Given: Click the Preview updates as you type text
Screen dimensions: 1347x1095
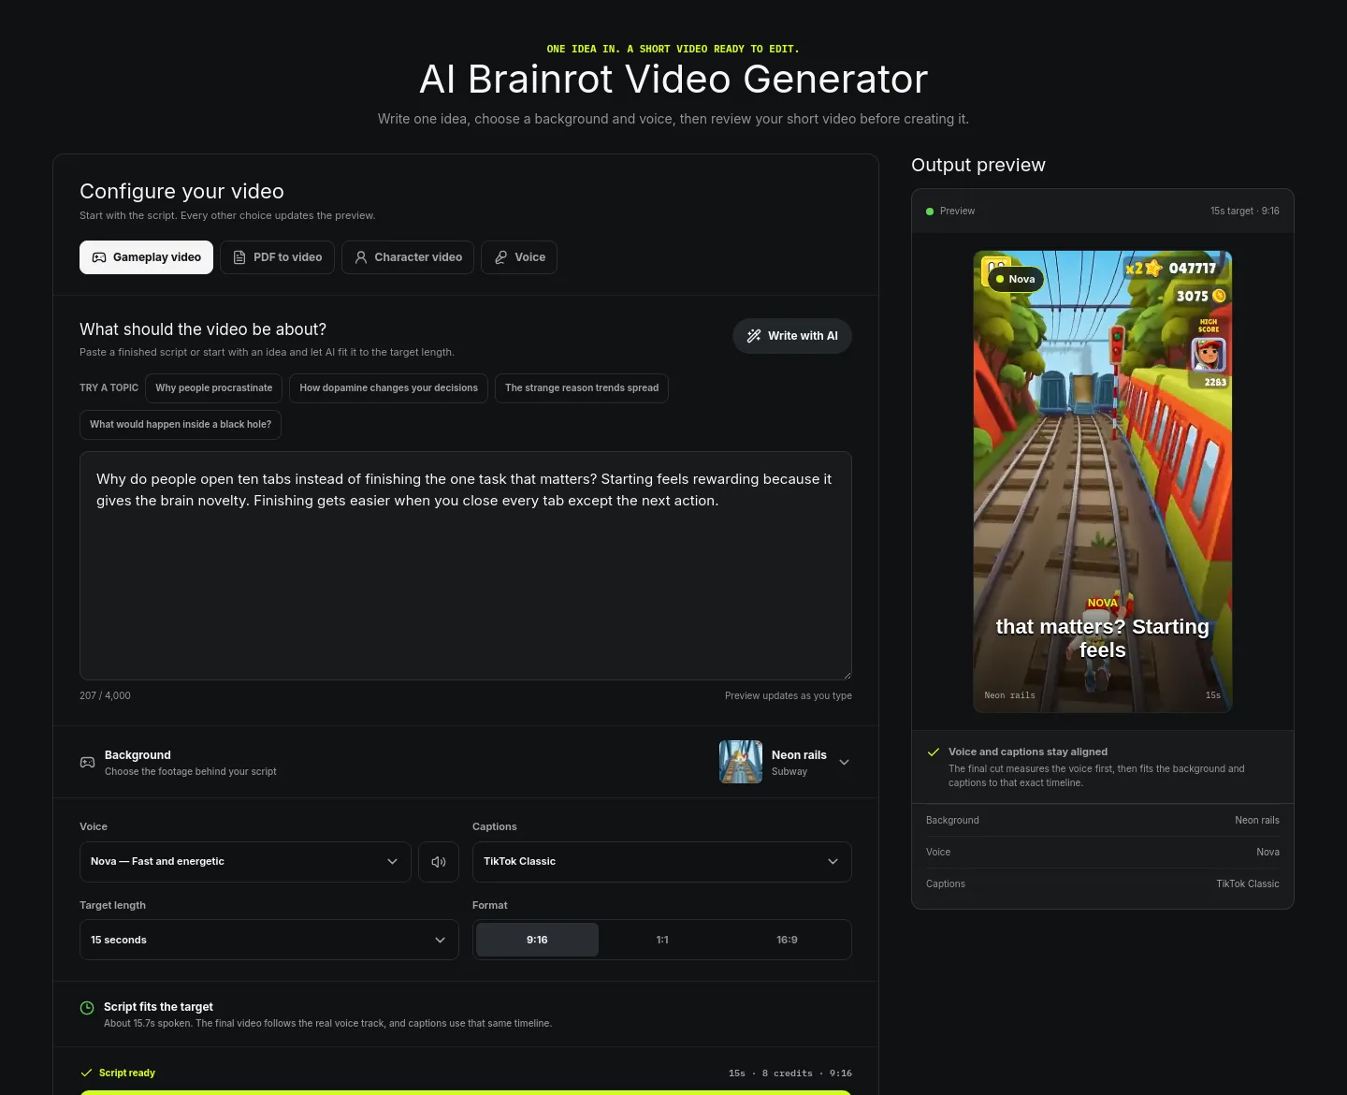Looking at the screenshot, I should point(789,695).
